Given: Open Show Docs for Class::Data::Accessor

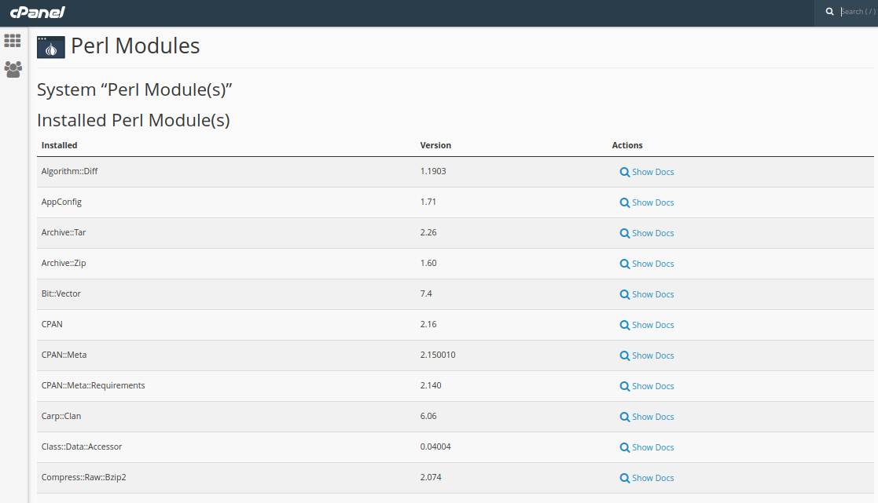Looking at the screenshot, I should 652,447.
